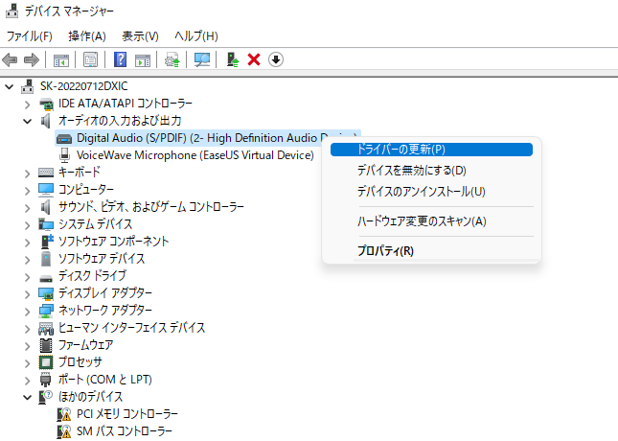Select VoiceWave Microphone (EaseUS Virtual Device) label

195,155
